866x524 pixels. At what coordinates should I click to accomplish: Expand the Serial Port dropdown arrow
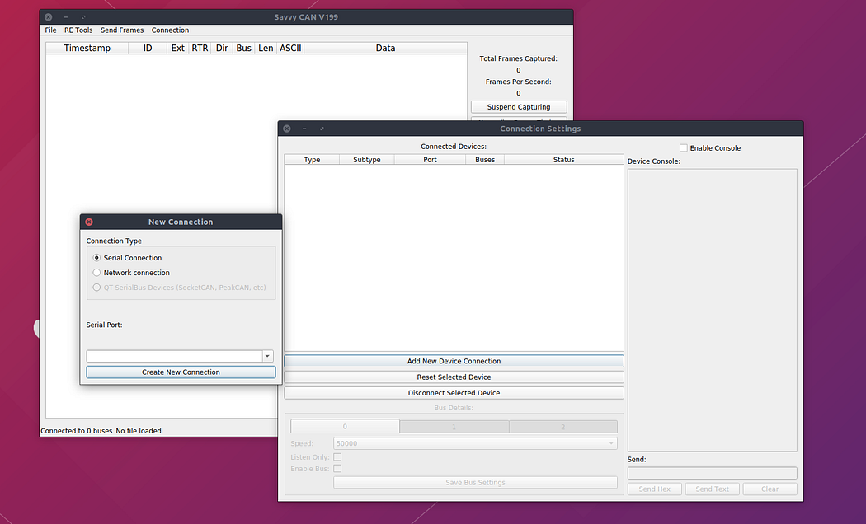[x=267, y=356]
